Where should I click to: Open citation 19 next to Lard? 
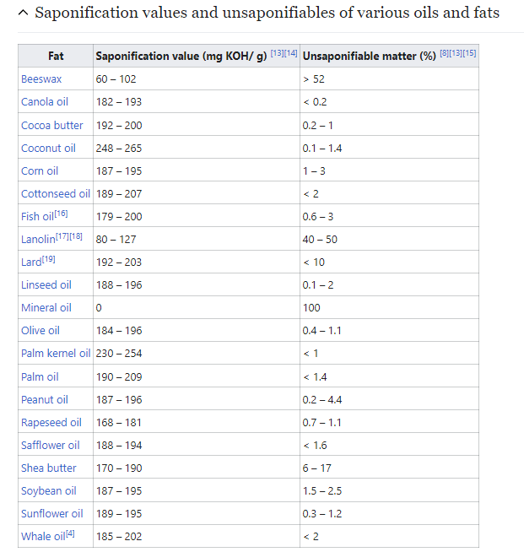pos(49,260)
